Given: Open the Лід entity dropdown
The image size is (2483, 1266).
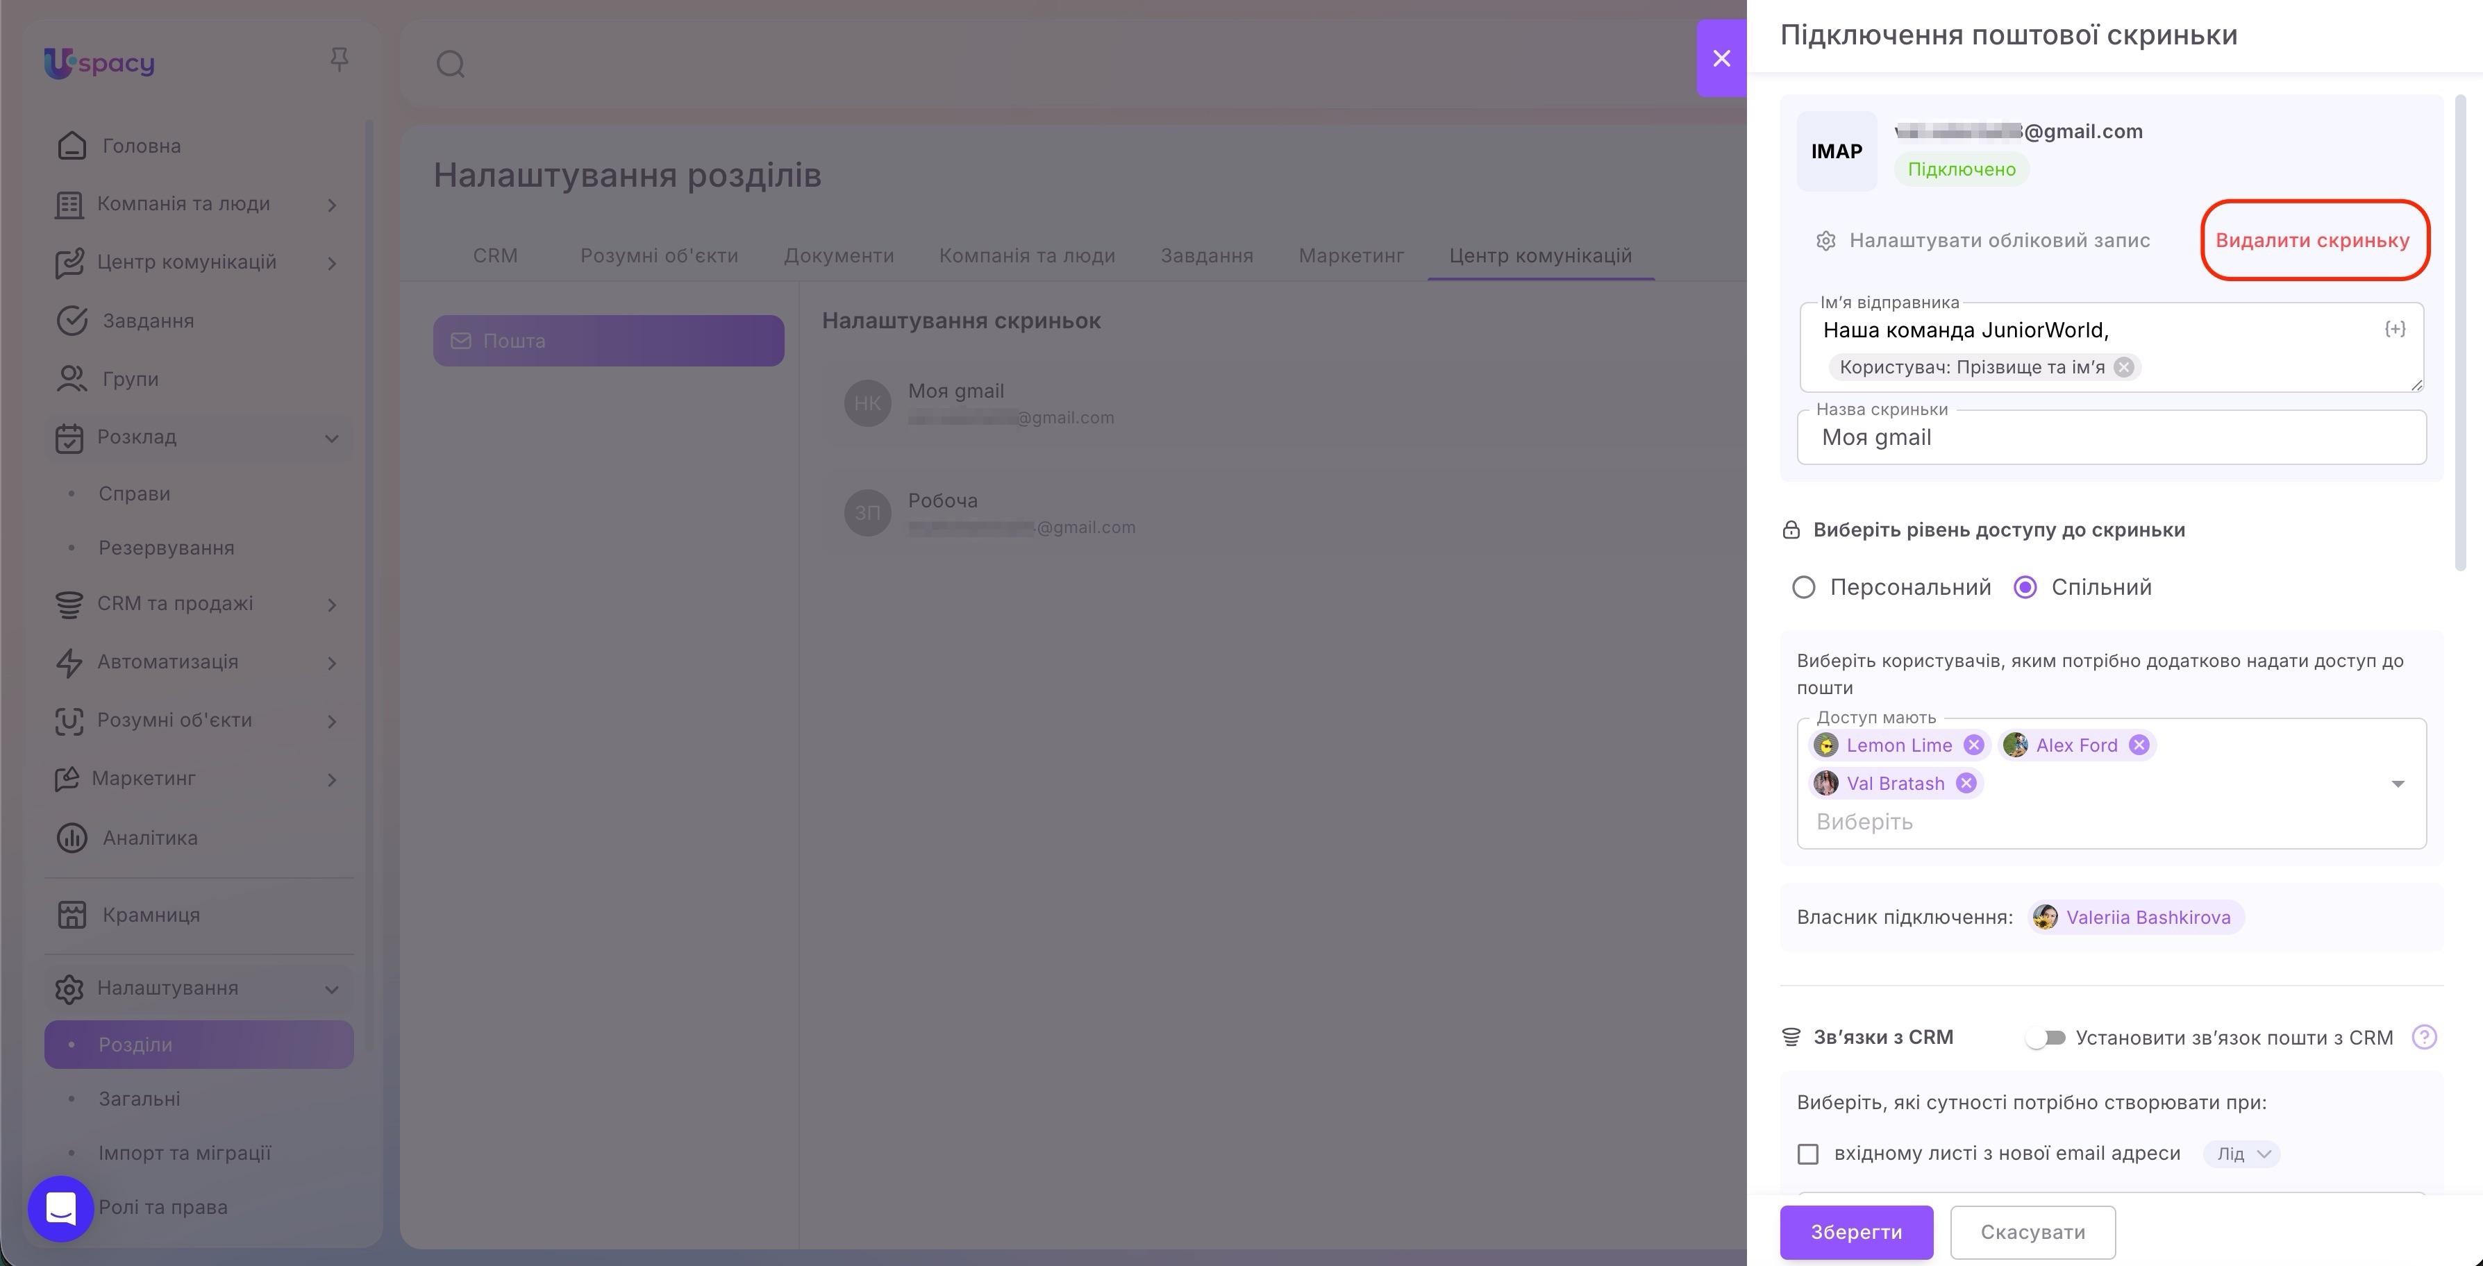Looking at the screenshot, I should (x=2241, y=1154).
